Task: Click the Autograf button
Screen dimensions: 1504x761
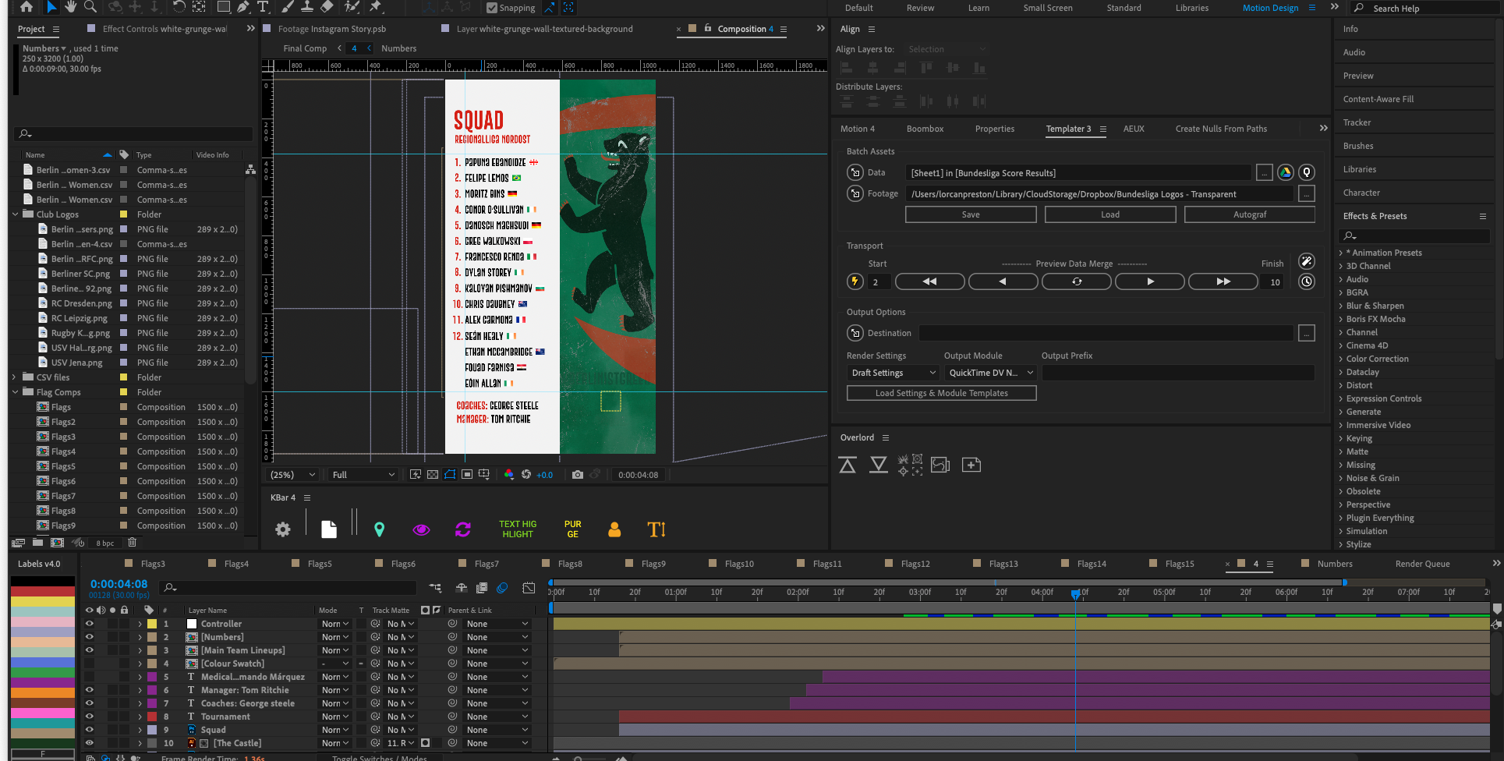Action: tap(1250, 214)
